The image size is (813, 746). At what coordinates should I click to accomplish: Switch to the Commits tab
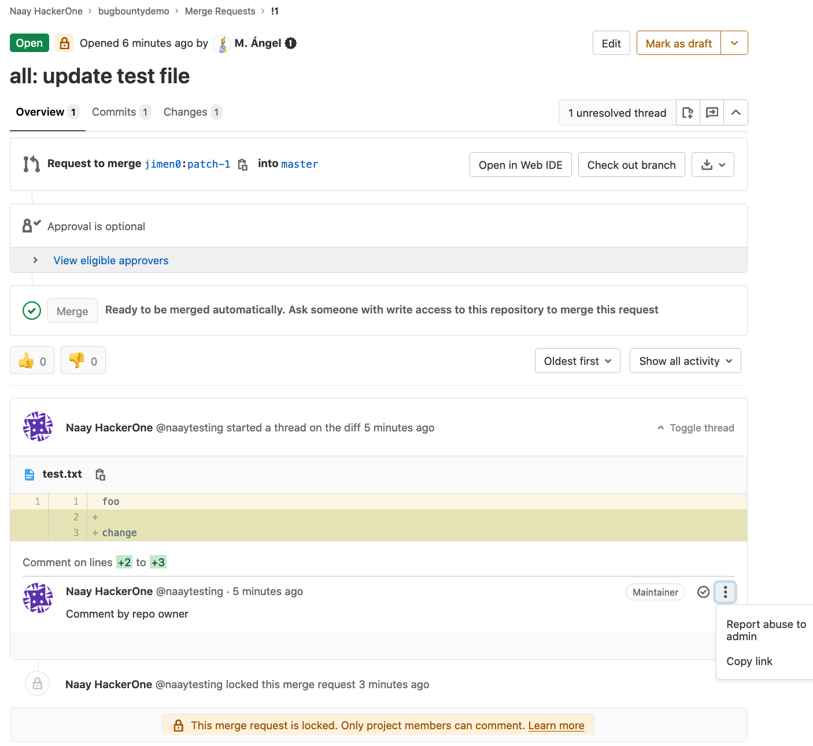pos(114,112)
